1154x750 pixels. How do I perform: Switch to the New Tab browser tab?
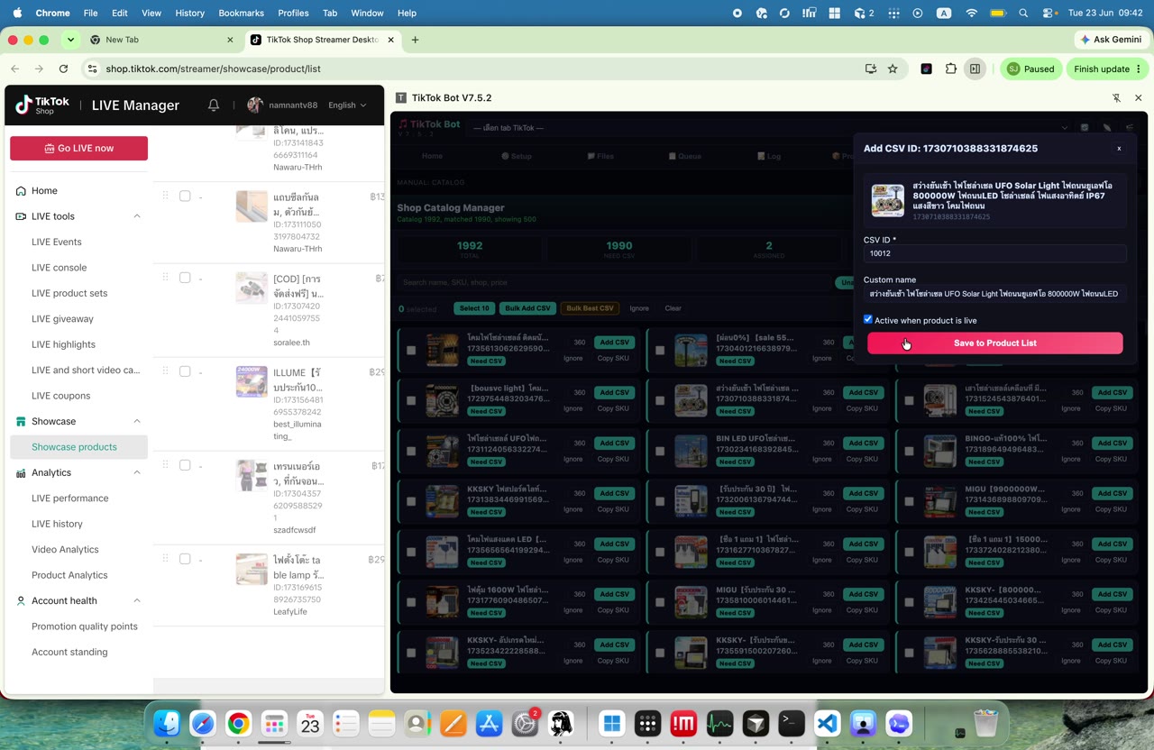point(162,40)
